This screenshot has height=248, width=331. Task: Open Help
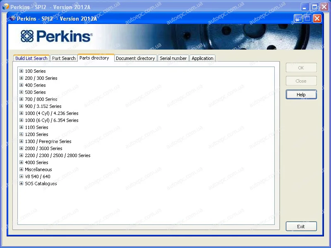[301, 95]
